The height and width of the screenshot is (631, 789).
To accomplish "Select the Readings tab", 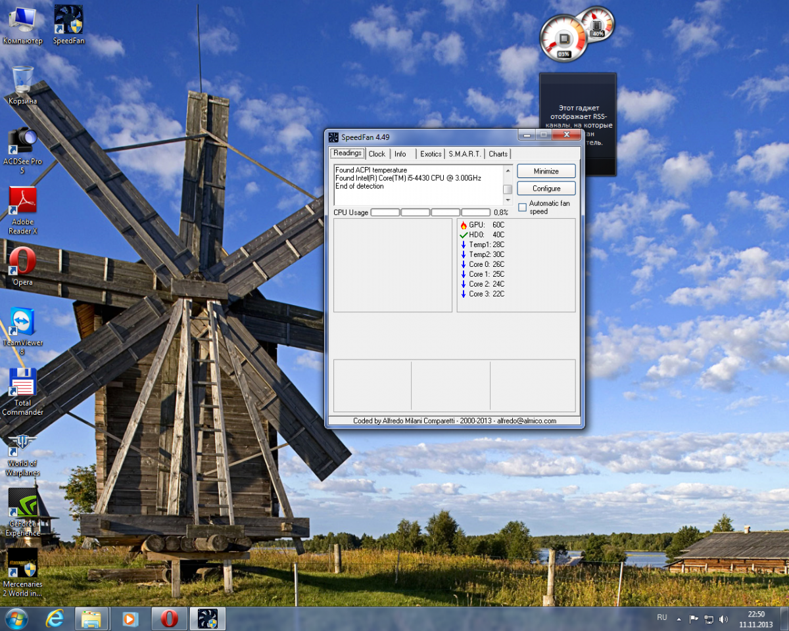I will [347, 153].
